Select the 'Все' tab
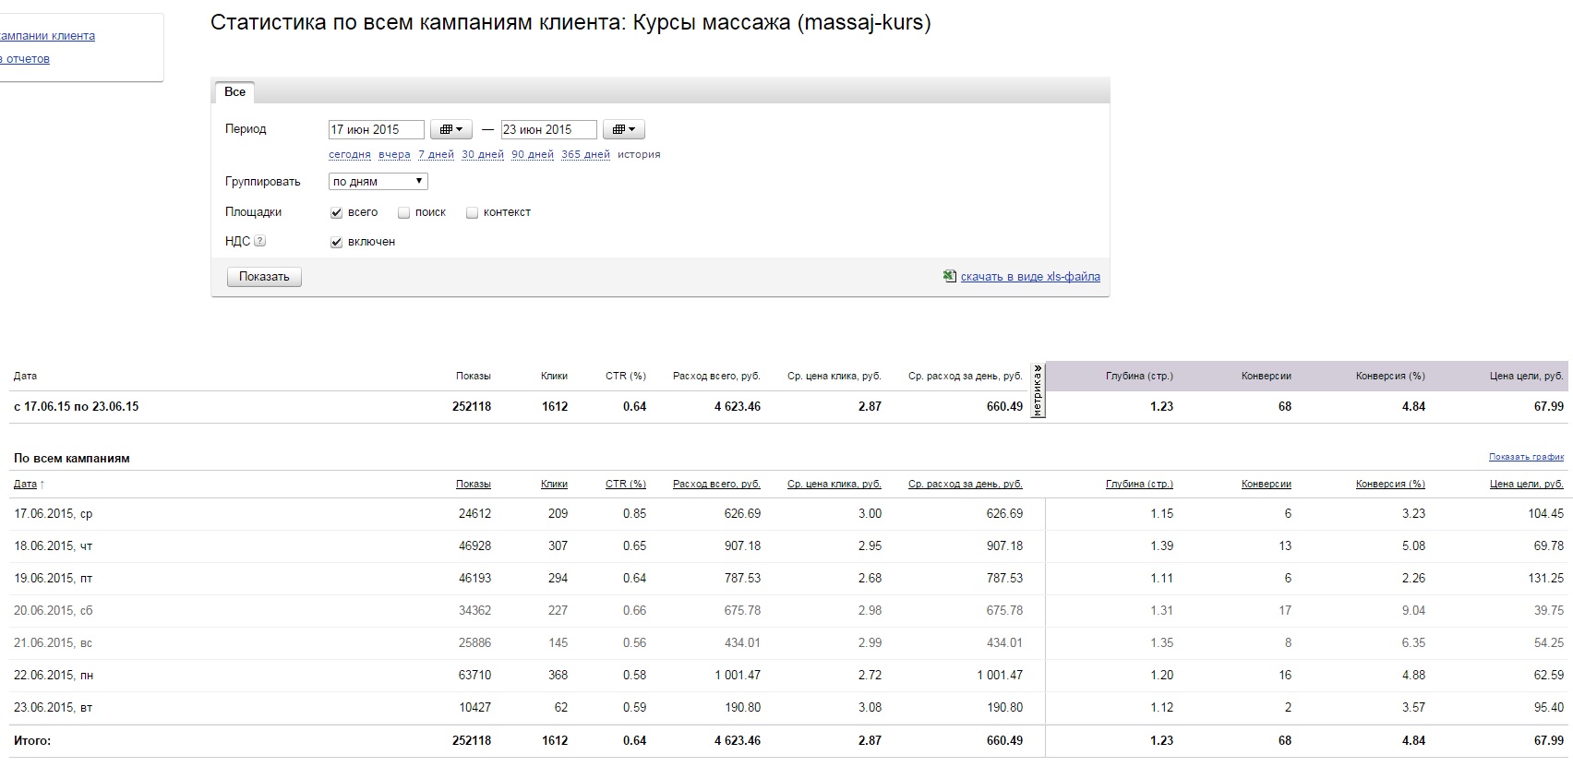Image resolution: width=1573 pixels, height=767 pixels. pyautogui.click(x=234, y=92)
